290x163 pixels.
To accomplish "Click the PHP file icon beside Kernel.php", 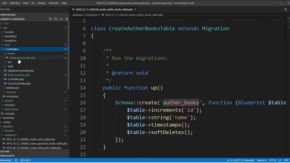I will [x=4, y=96].
